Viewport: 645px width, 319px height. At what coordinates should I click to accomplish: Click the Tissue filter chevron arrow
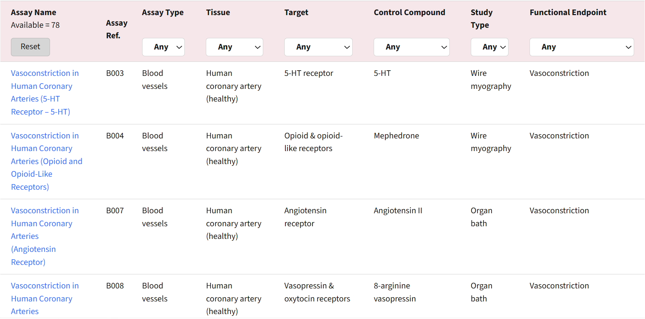(258, 47)
